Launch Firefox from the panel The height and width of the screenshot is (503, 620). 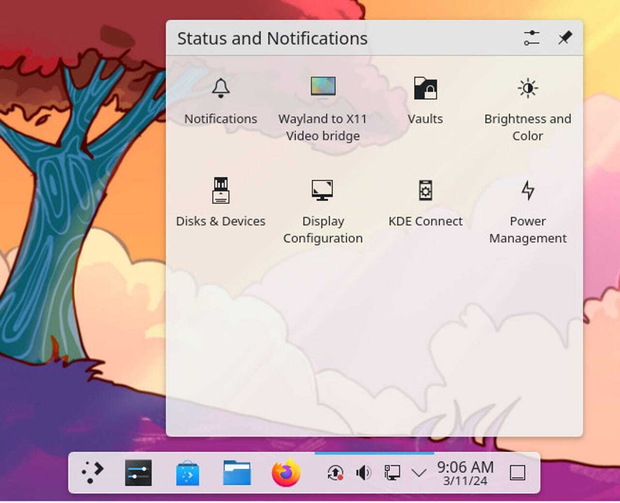pyautogui.click(x=286, y=473)
